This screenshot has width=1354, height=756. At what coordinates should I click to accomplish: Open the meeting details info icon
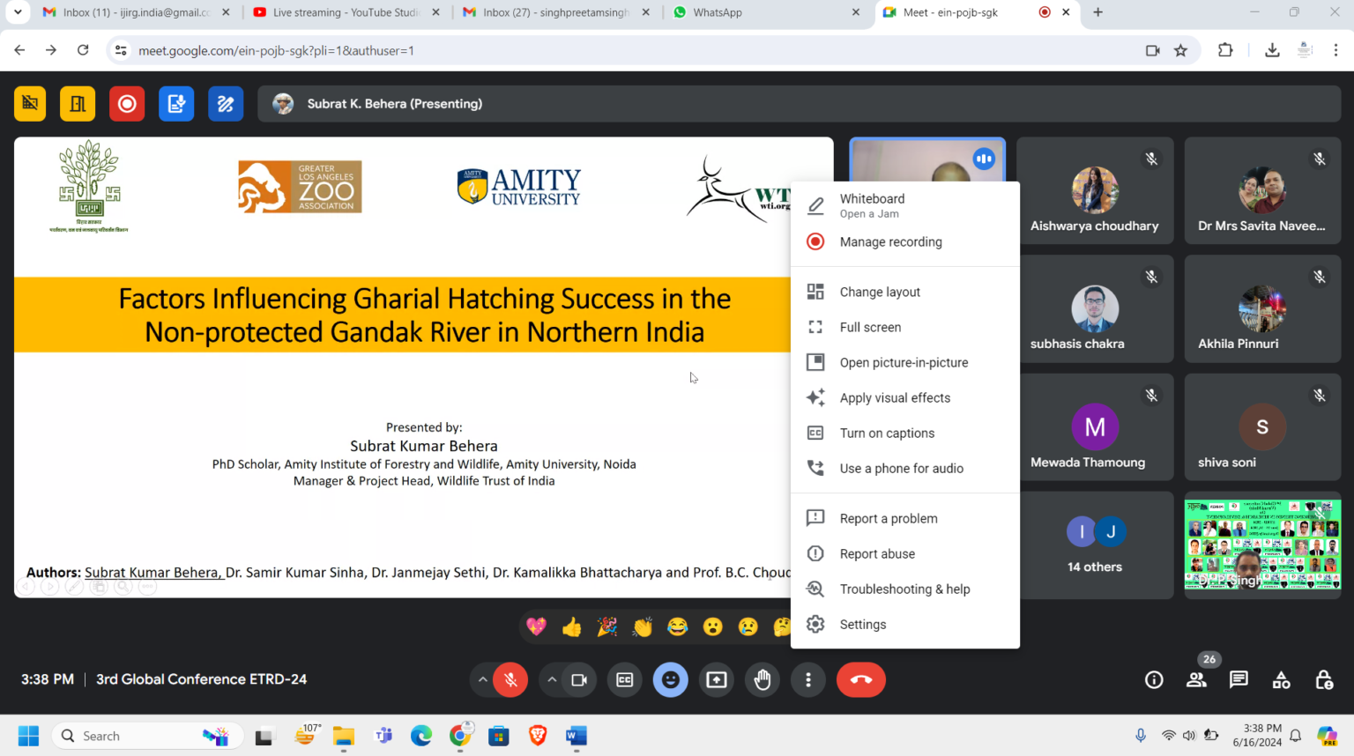[1153, 679]
